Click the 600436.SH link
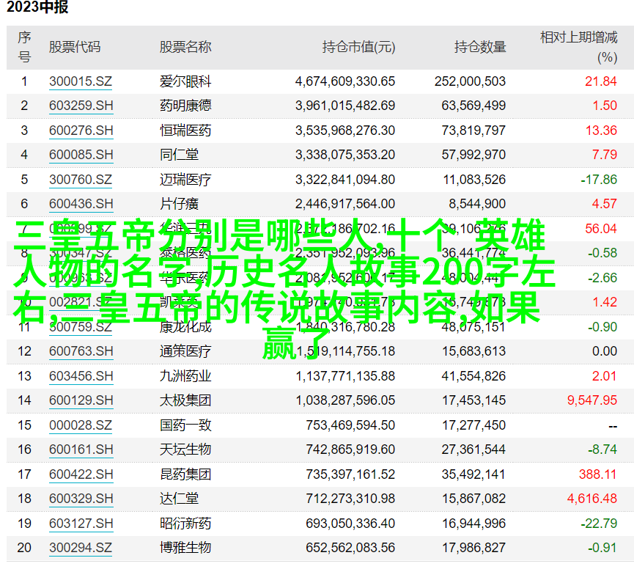634x569 pixels. point(81,205)
